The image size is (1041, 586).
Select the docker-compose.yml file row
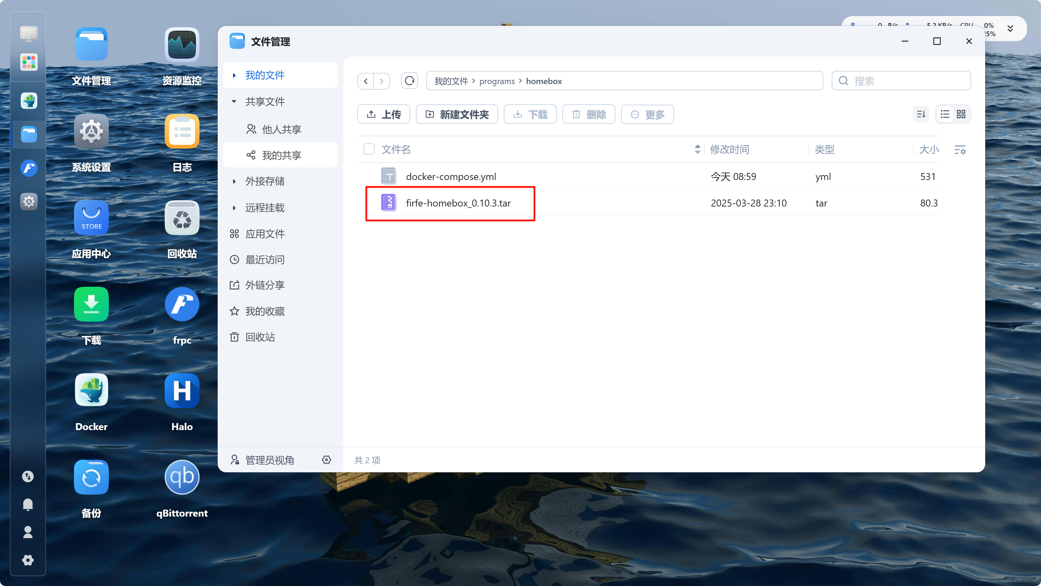point(648,176)
